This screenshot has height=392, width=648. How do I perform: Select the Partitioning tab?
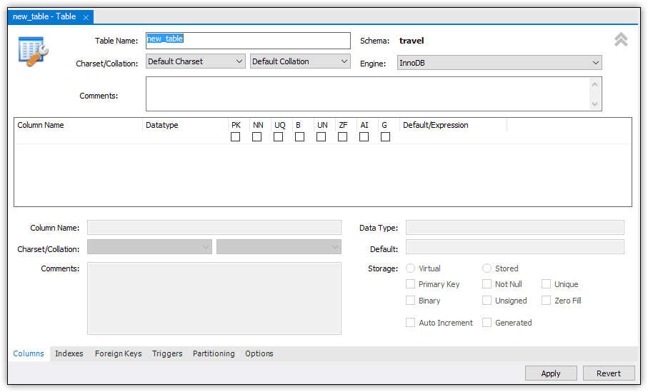214,353
